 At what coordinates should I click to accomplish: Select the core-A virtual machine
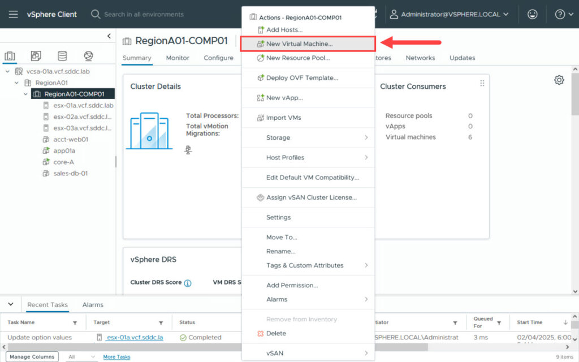tap(63, 162)
